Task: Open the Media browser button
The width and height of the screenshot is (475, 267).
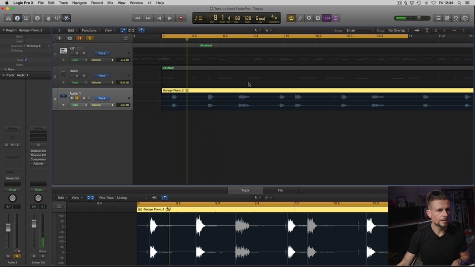Action: pos(465,18)
